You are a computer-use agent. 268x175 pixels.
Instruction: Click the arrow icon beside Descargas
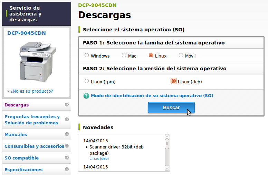[x=67, y=105]
